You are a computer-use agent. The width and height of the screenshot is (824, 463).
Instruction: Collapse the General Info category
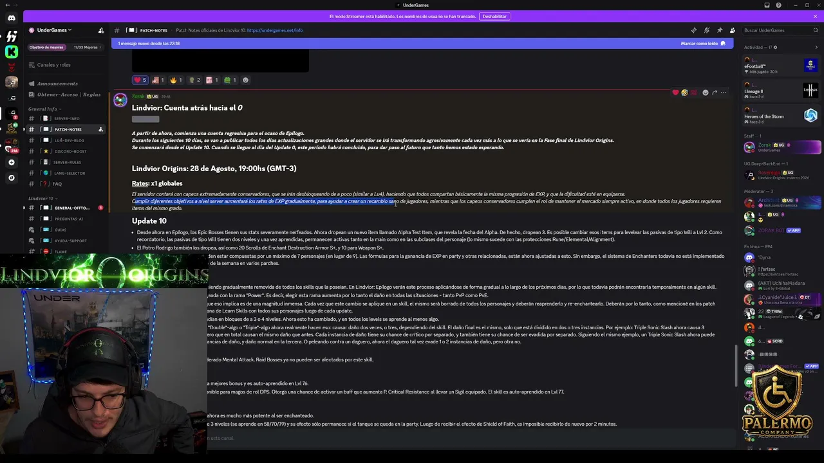44,109
